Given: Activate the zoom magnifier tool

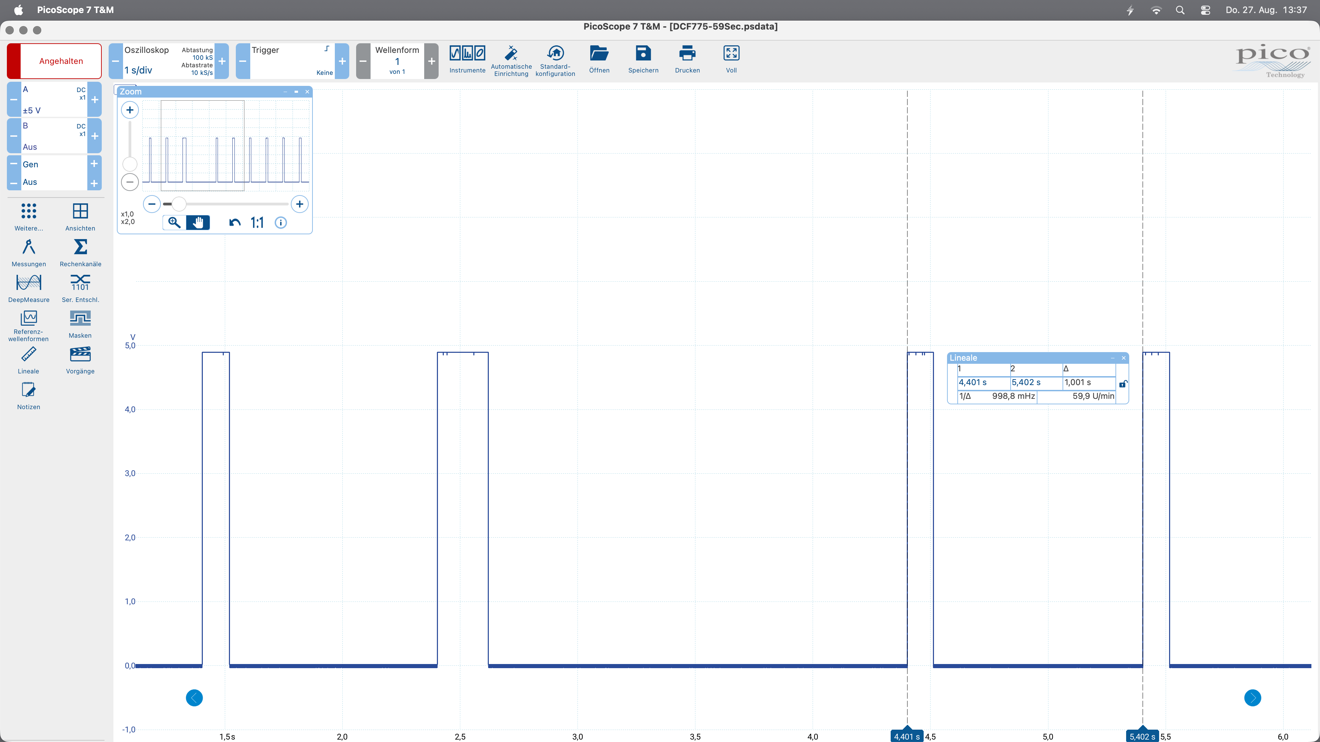Looking at the screenshot, I should coord(174,223).
